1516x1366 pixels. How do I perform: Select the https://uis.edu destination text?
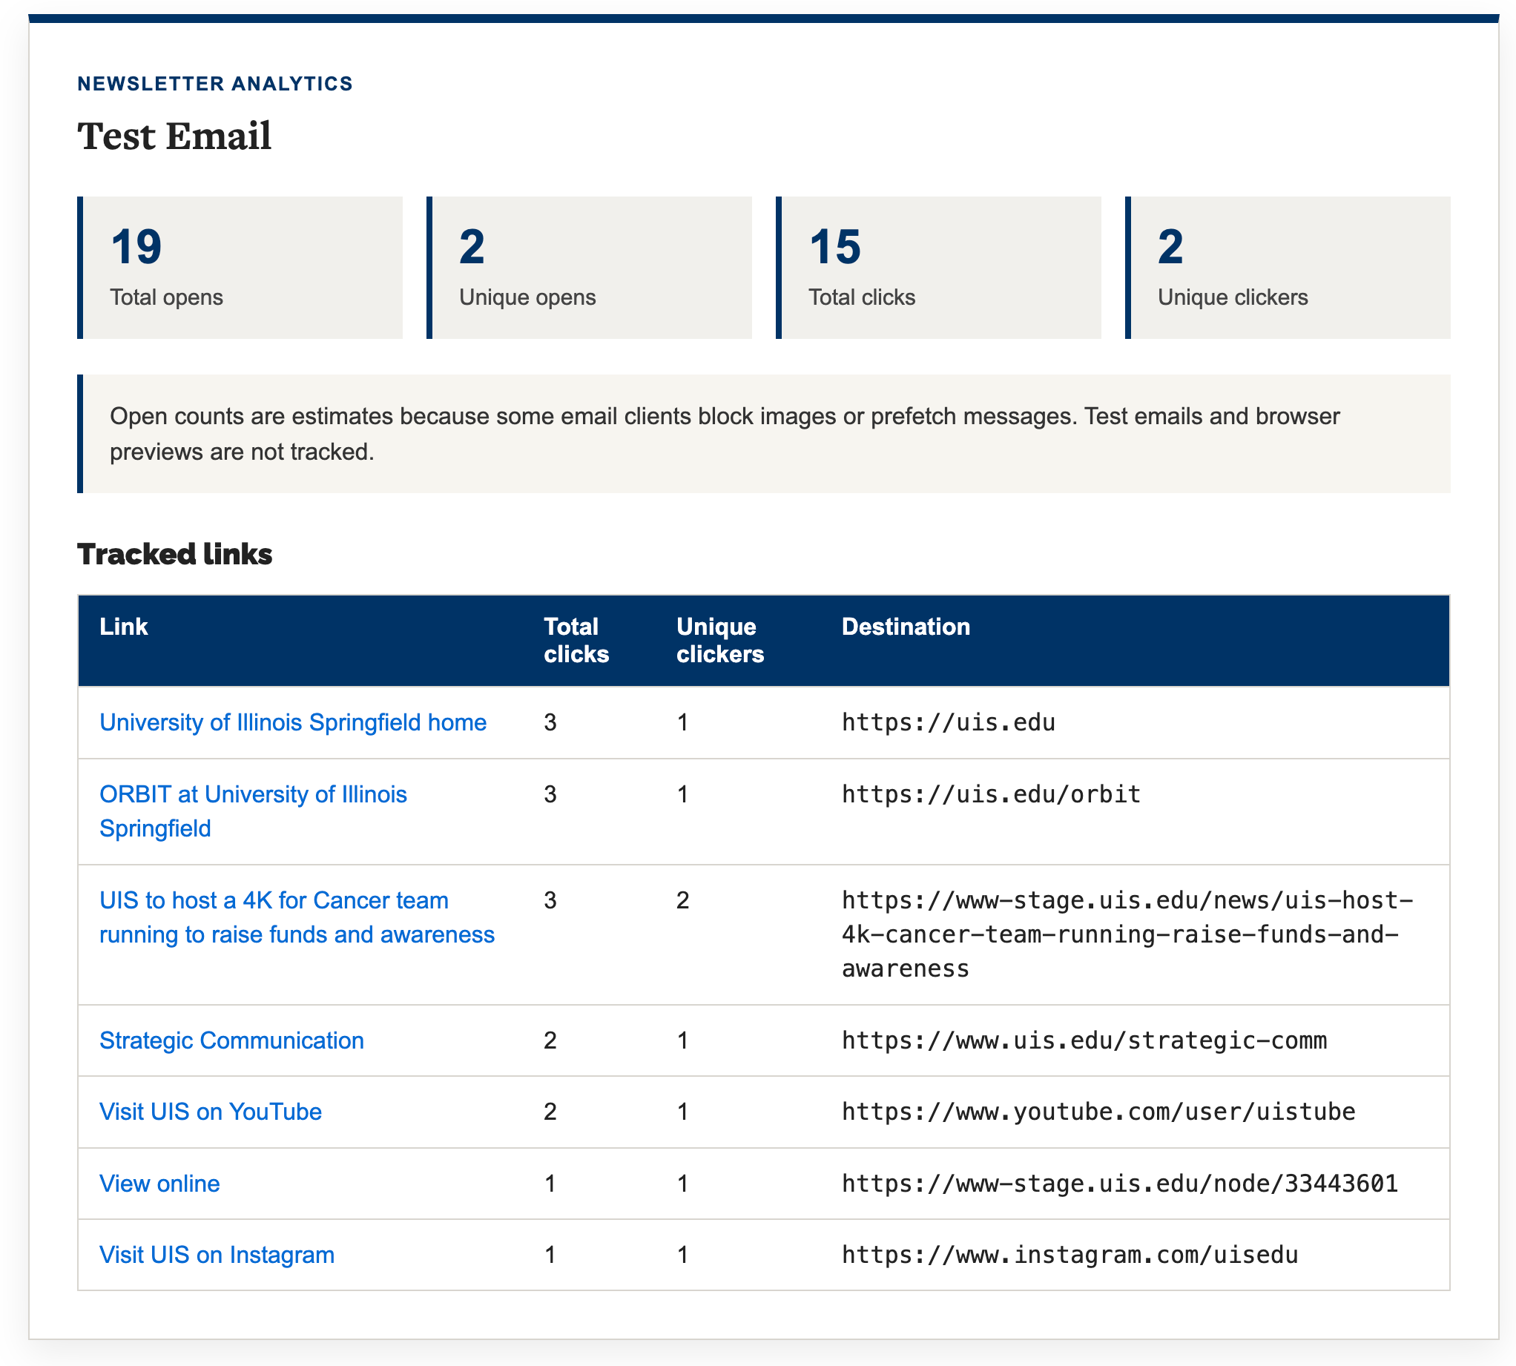coord(948,722)
